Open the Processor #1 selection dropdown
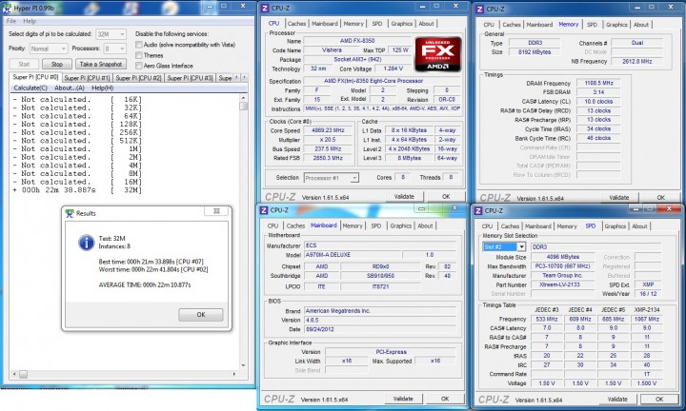The height and width of the screenshot is (411, 686). click(332, 178)
